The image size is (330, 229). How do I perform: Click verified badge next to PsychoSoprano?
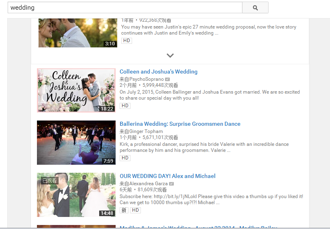point(167,79)
